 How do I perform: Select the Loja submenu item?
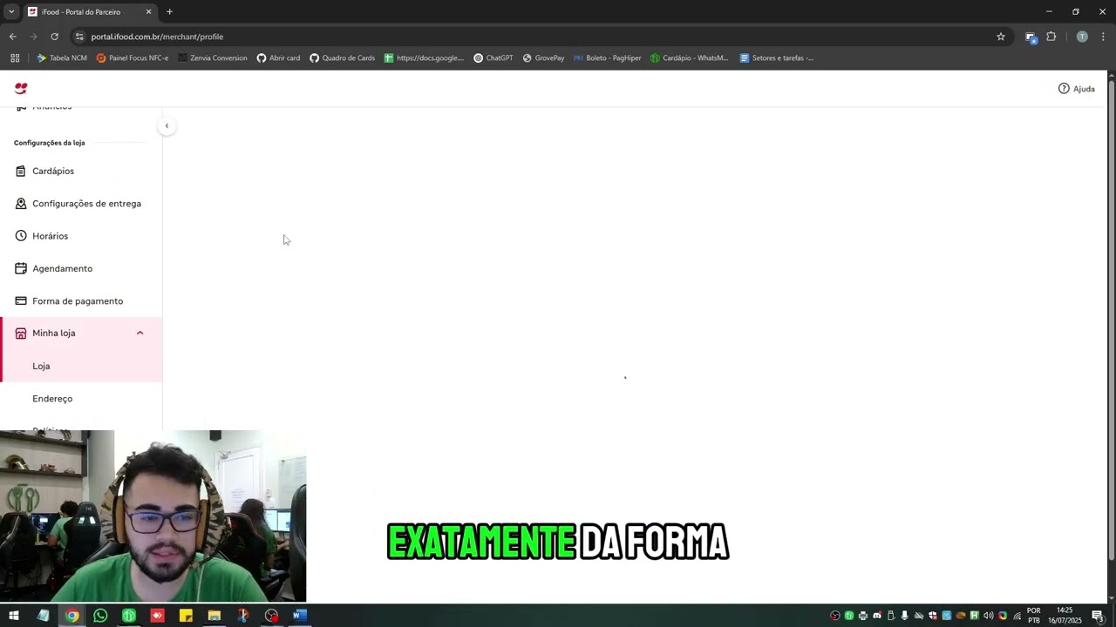pos(81,366)
